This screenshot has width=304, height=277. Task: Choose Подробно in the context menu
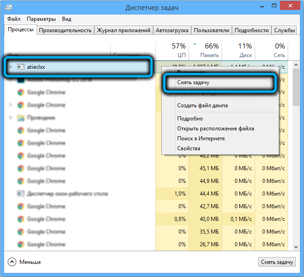tap(190, 119)
